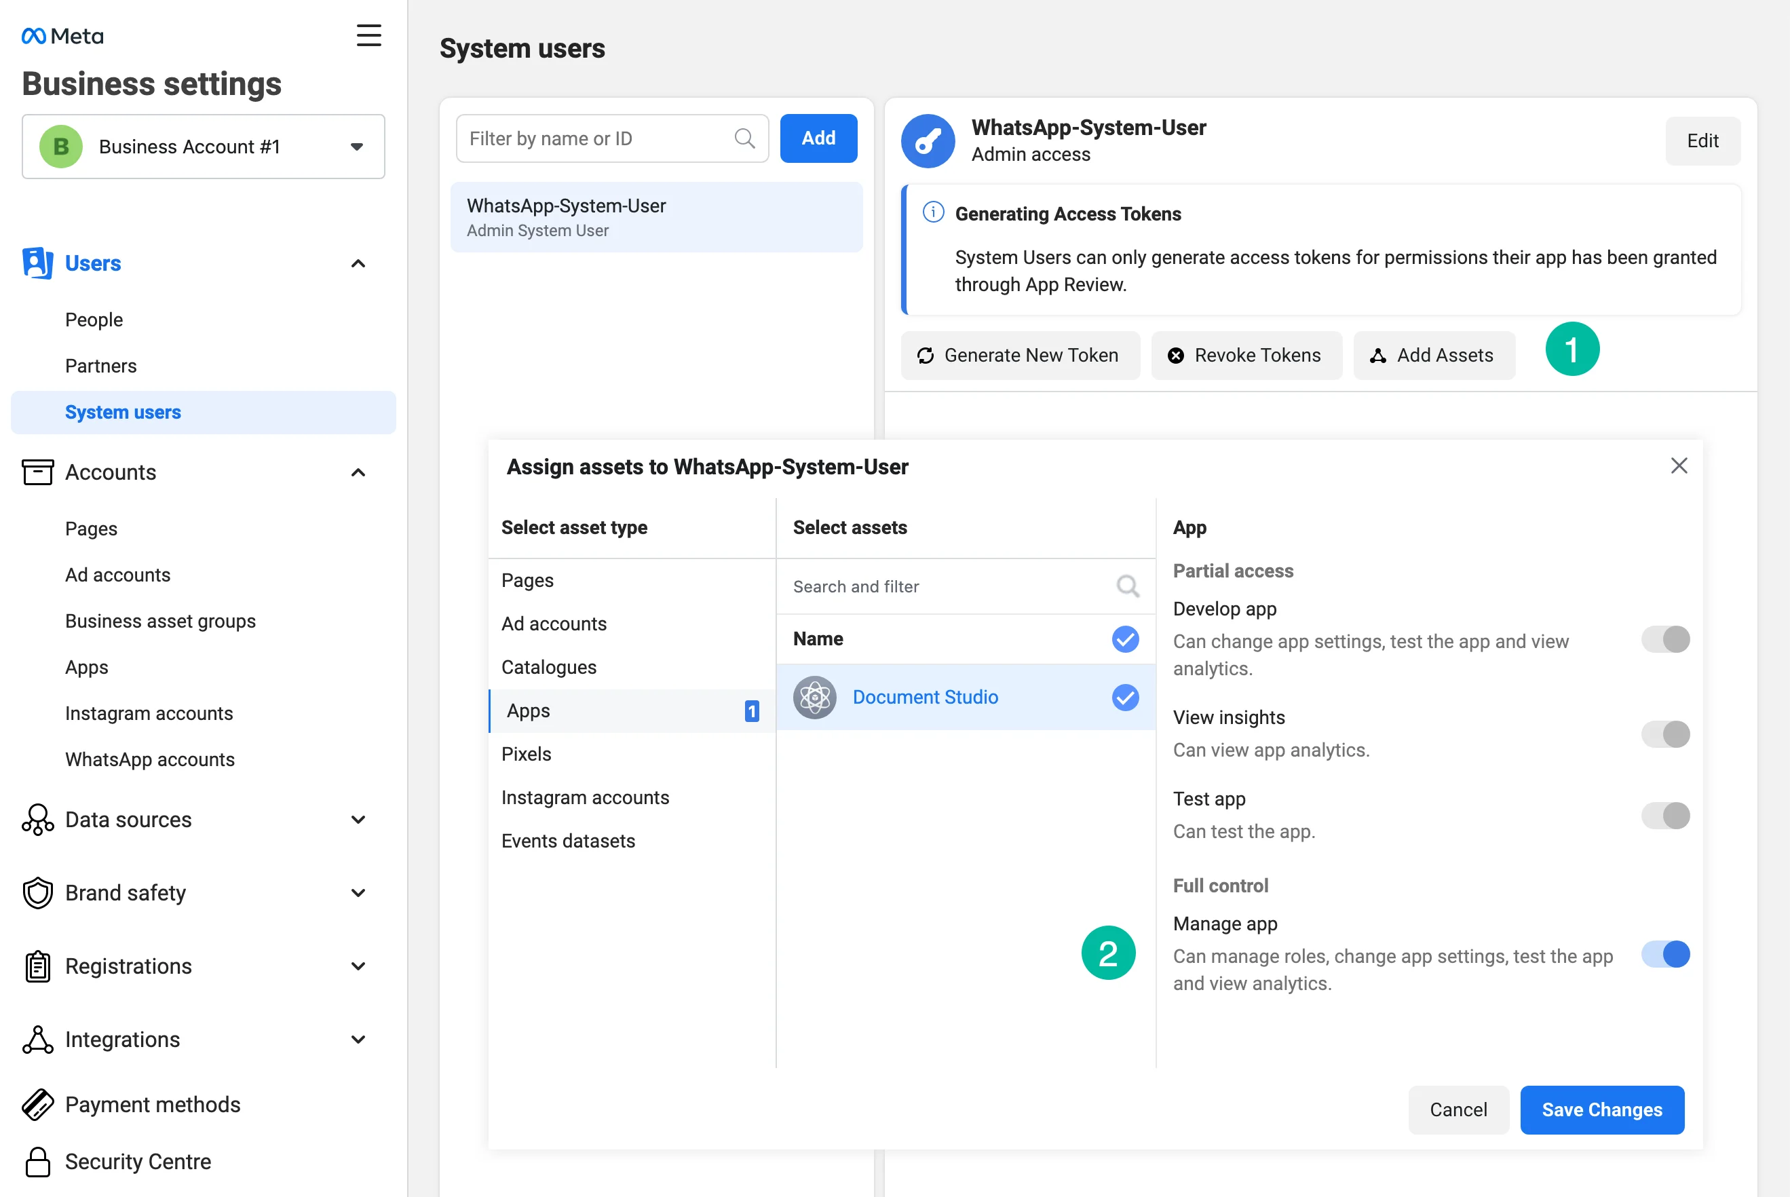Click Save Changes button
The image size is (1790, 1197).
tap(1601, 1109)
